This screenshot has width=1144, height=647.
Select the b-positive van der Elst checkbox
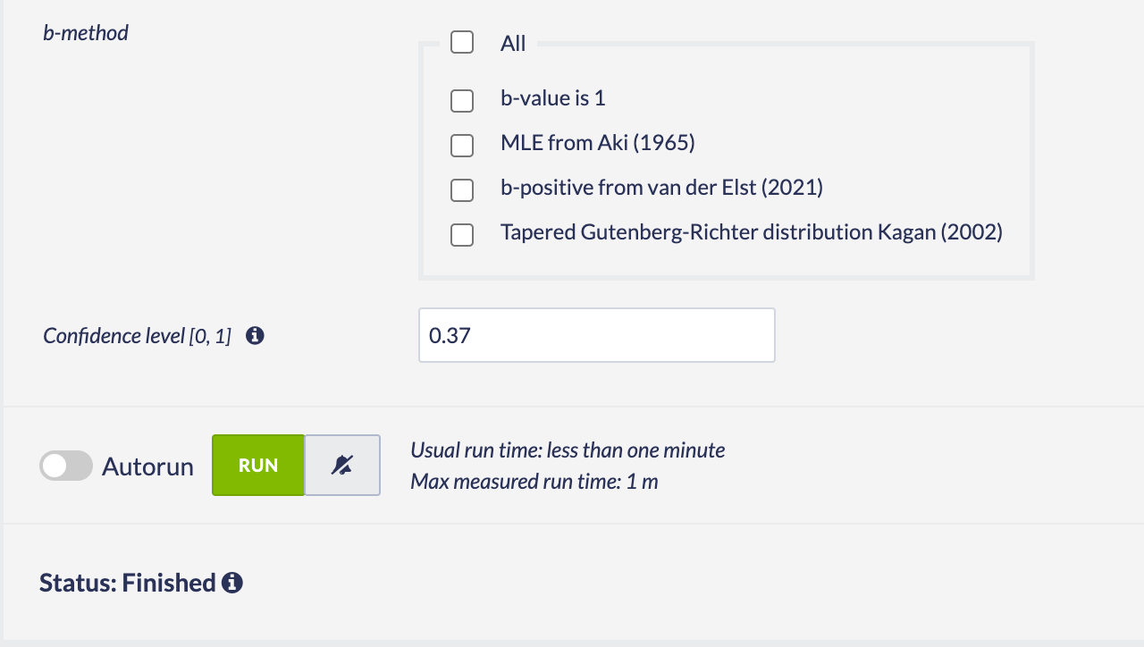462,190
